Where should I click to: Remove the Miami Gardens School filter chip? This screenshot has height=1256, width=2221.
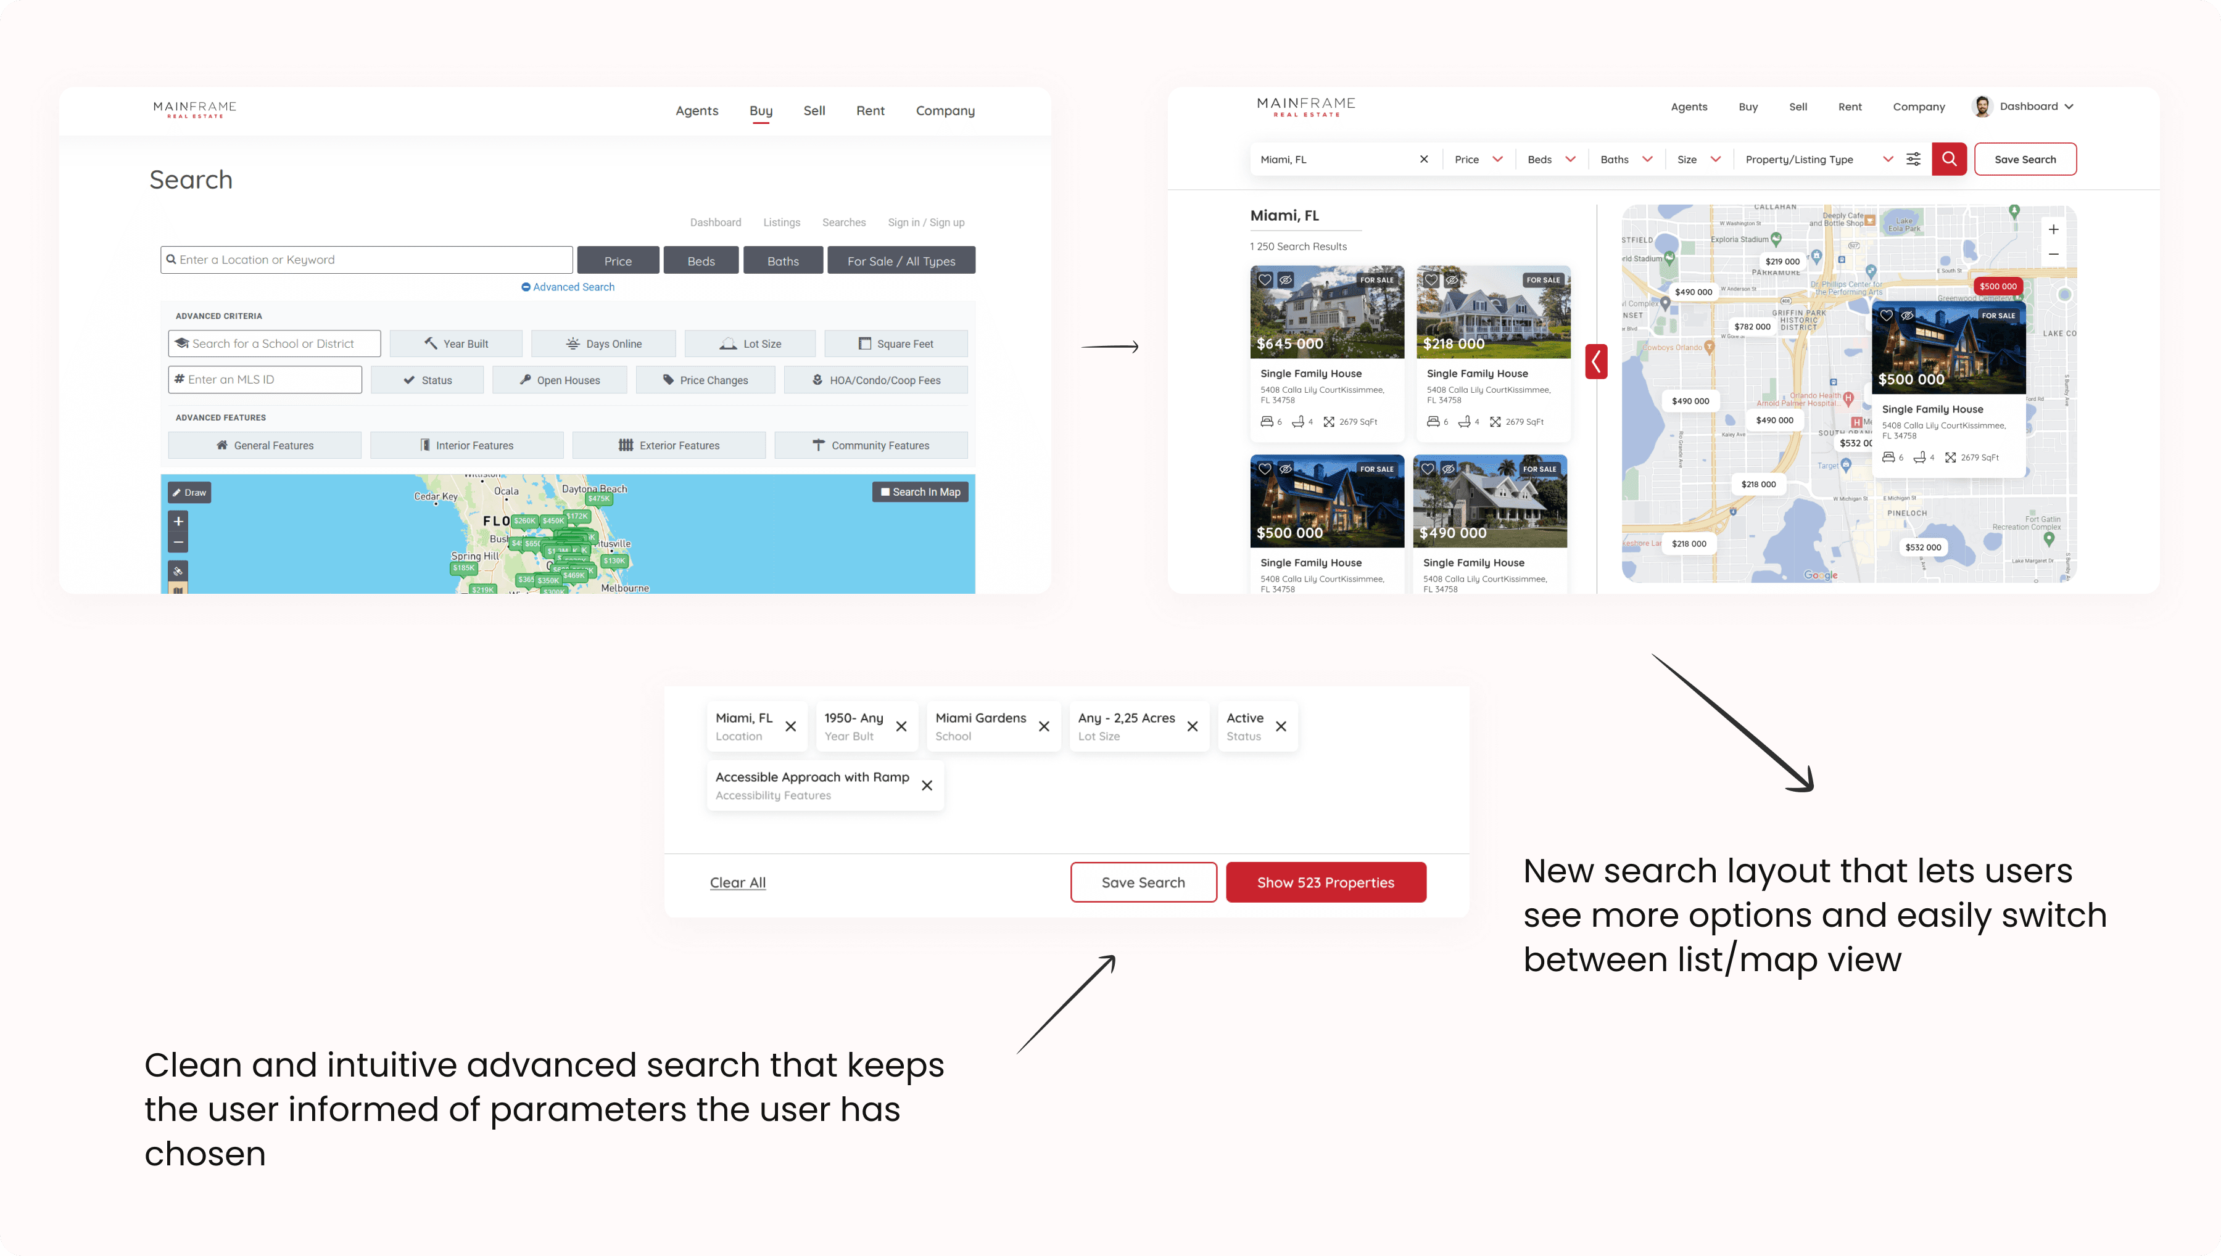pos(1044,726)
